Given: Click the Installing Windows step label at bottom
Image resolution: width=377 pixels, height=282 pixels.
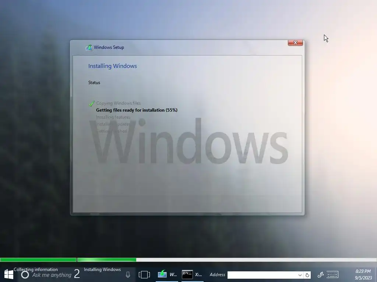Looking at the screenshot, I should pyautogui.click(x=102, y=270).
